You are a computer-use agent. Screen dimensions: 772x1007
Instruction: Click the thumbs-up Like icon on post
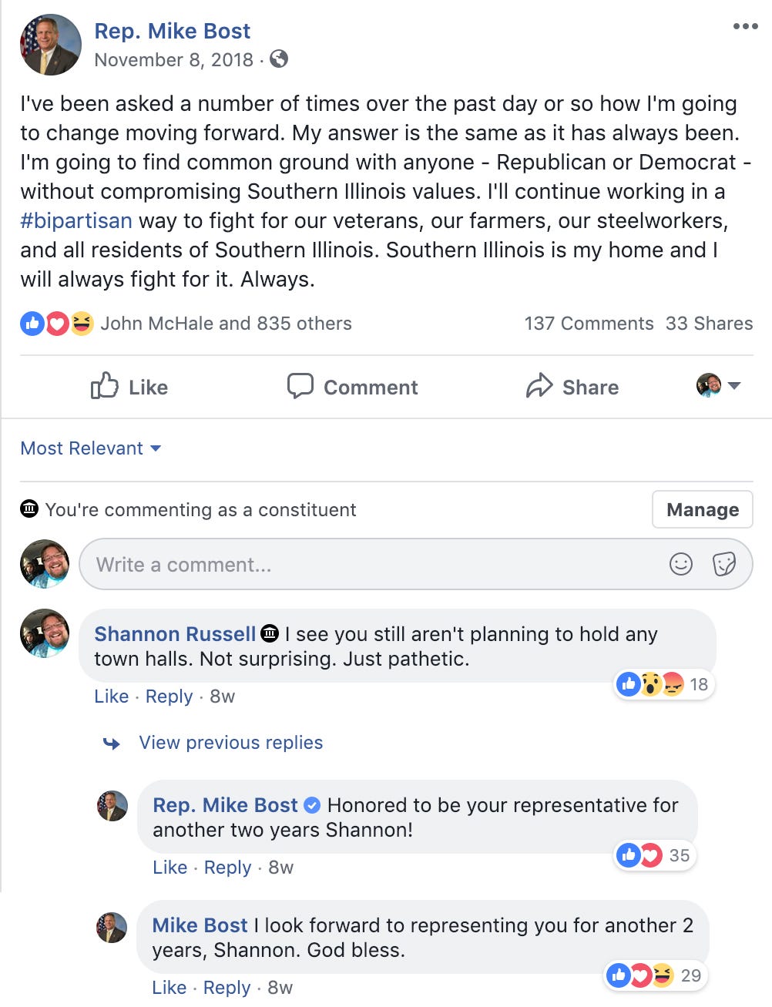(x=104, y=386)
